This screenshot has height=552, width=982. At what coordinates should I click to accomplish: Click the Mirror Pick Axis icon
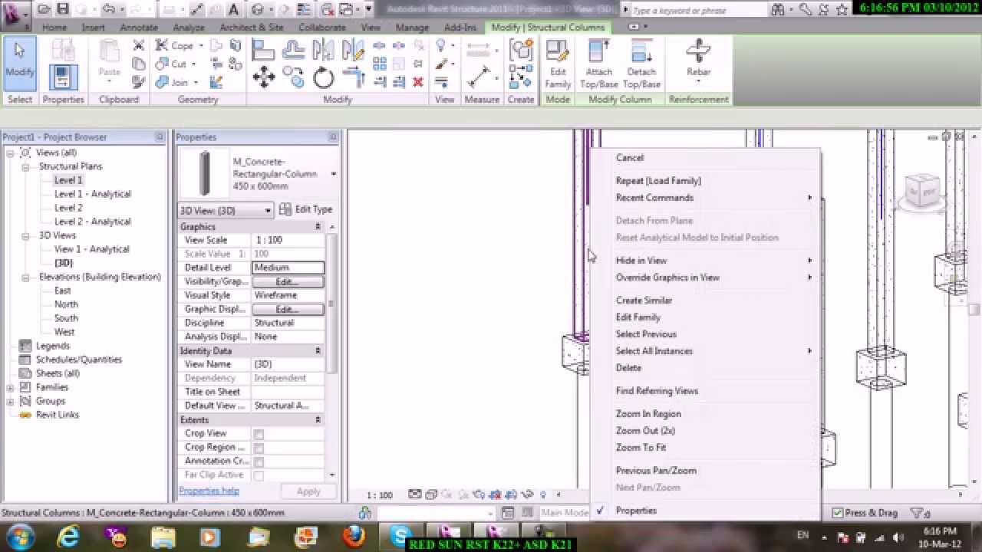tap(323, 50)
